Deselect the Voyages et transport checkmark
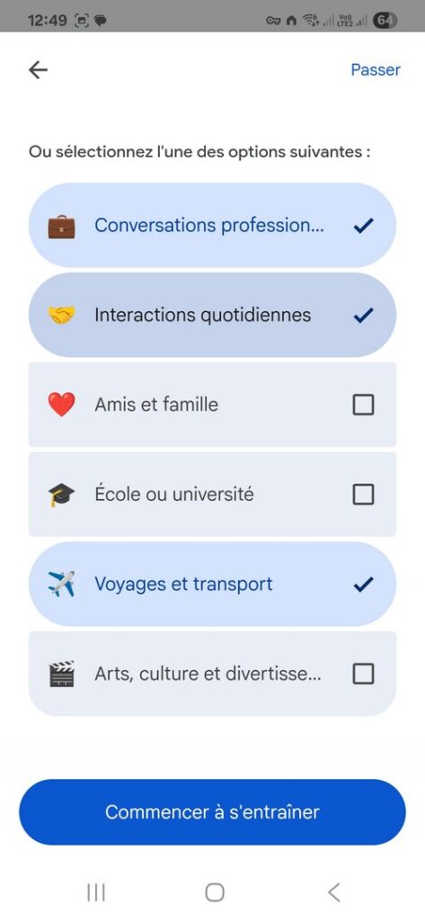Screen dimensions: 425x921 (363, 585)
